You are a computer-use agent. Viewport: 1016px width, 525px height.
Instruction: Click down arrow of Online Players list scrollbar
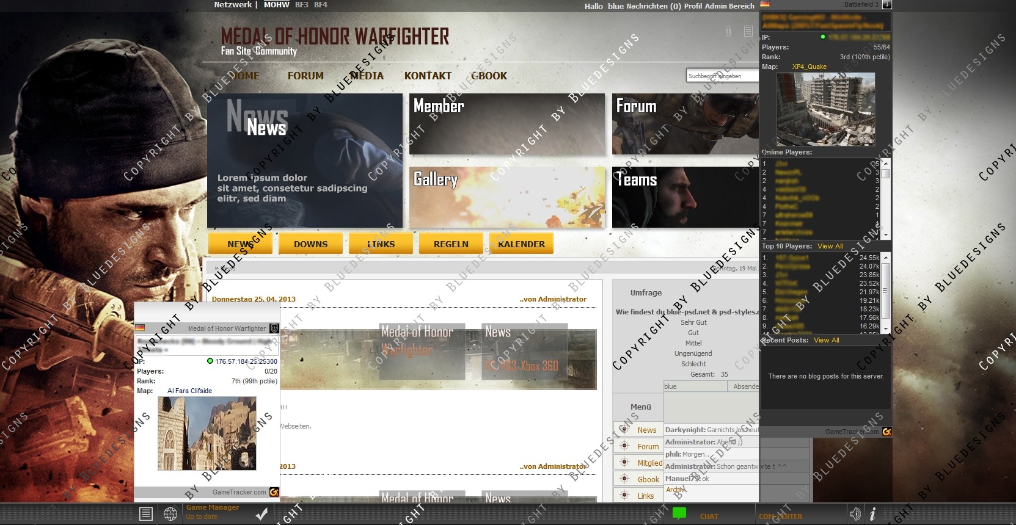[x=885, y=234]
